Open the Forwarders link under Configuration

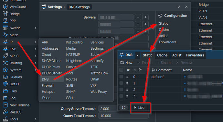tap(167, 42)
